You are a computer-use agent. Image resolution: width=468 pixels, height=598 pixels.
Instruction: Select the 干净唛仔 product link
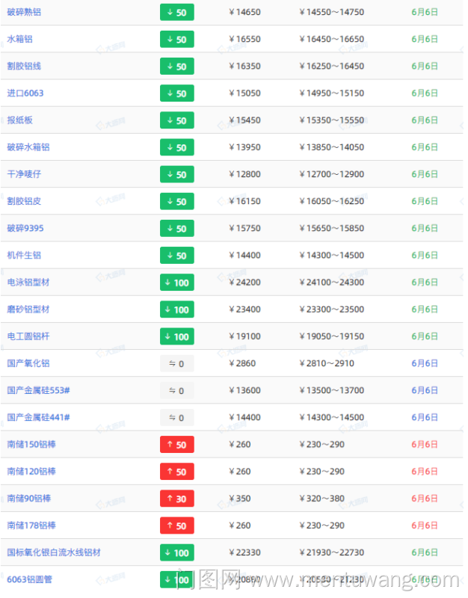click(x=24, y=174)
